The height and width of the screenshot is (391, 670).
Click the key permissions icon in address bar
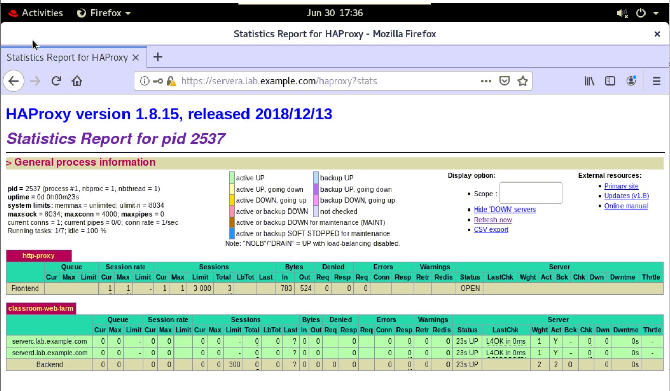click(158, 81)
